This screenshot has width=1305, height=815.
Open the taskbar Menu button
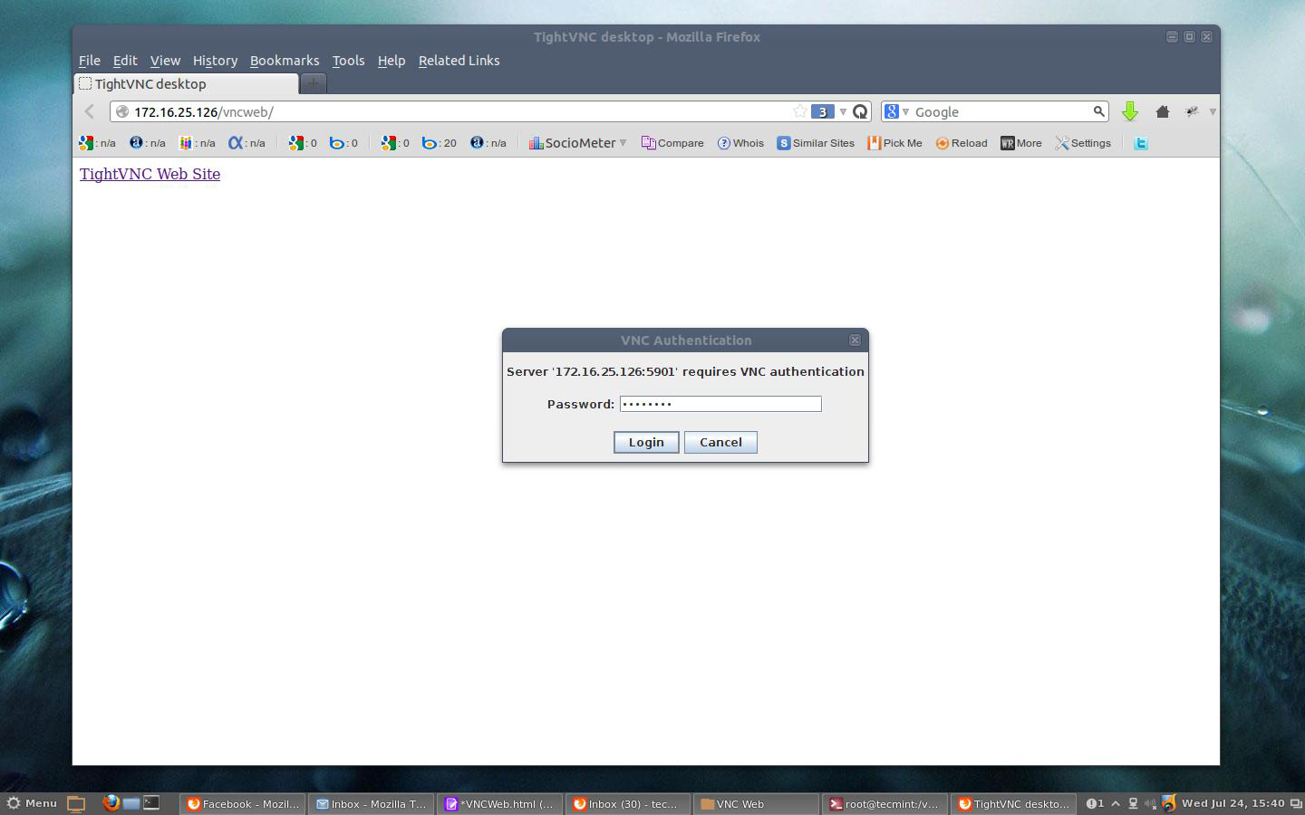(32, 803)
